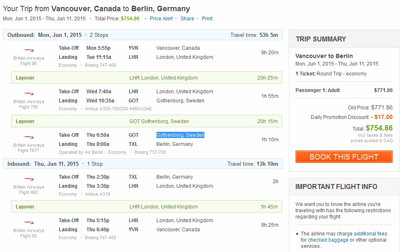Click British Airways logo for Flight 7677
401x252 pixels.
(x=29, y=137)
